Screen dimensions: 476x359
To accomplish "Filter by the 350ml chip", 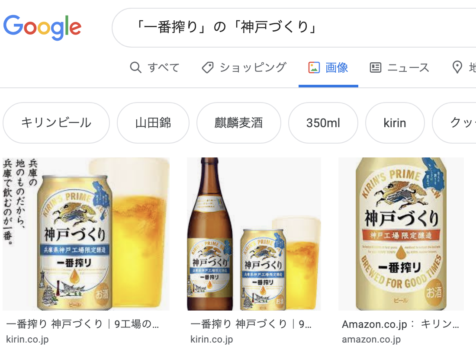I will (323, 123).
